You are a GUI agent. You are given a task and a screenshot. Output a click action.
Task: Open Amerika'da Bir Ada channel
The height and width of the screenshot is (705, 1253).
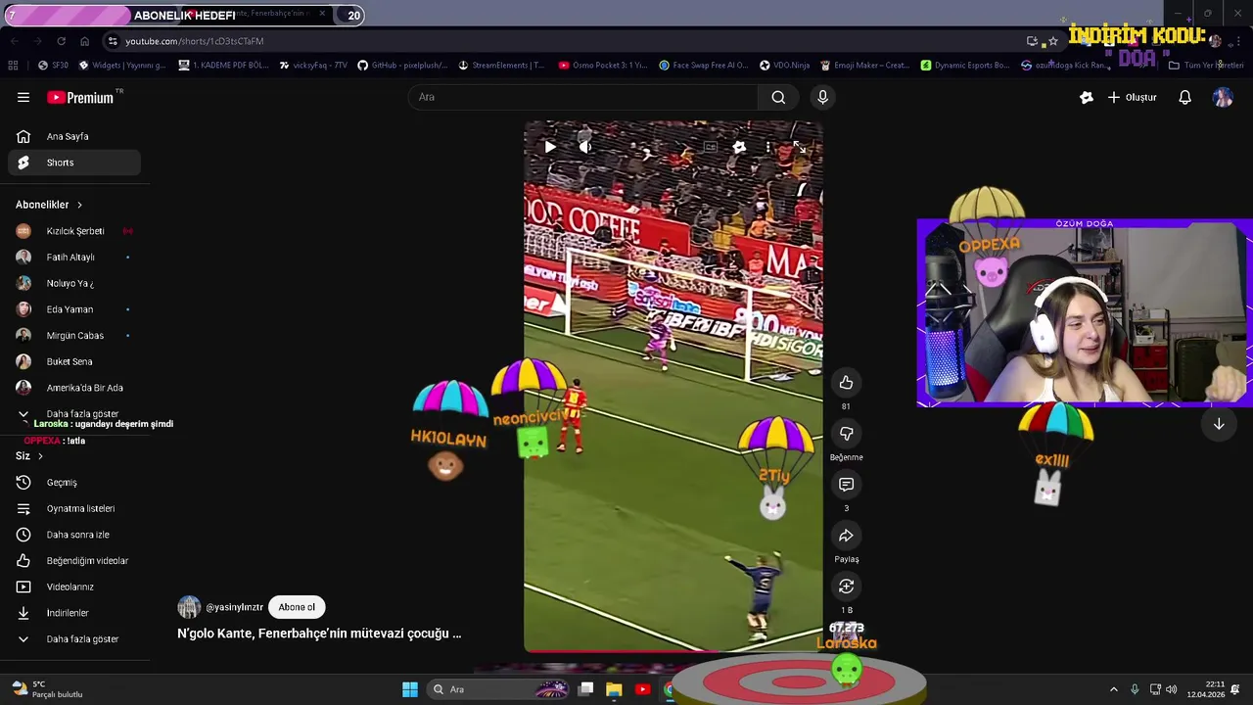(x=74, y=388)
